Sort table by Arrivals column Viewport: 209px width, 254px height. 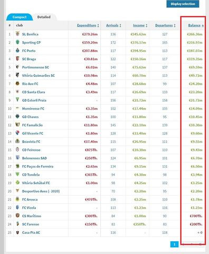pos(113,25)
